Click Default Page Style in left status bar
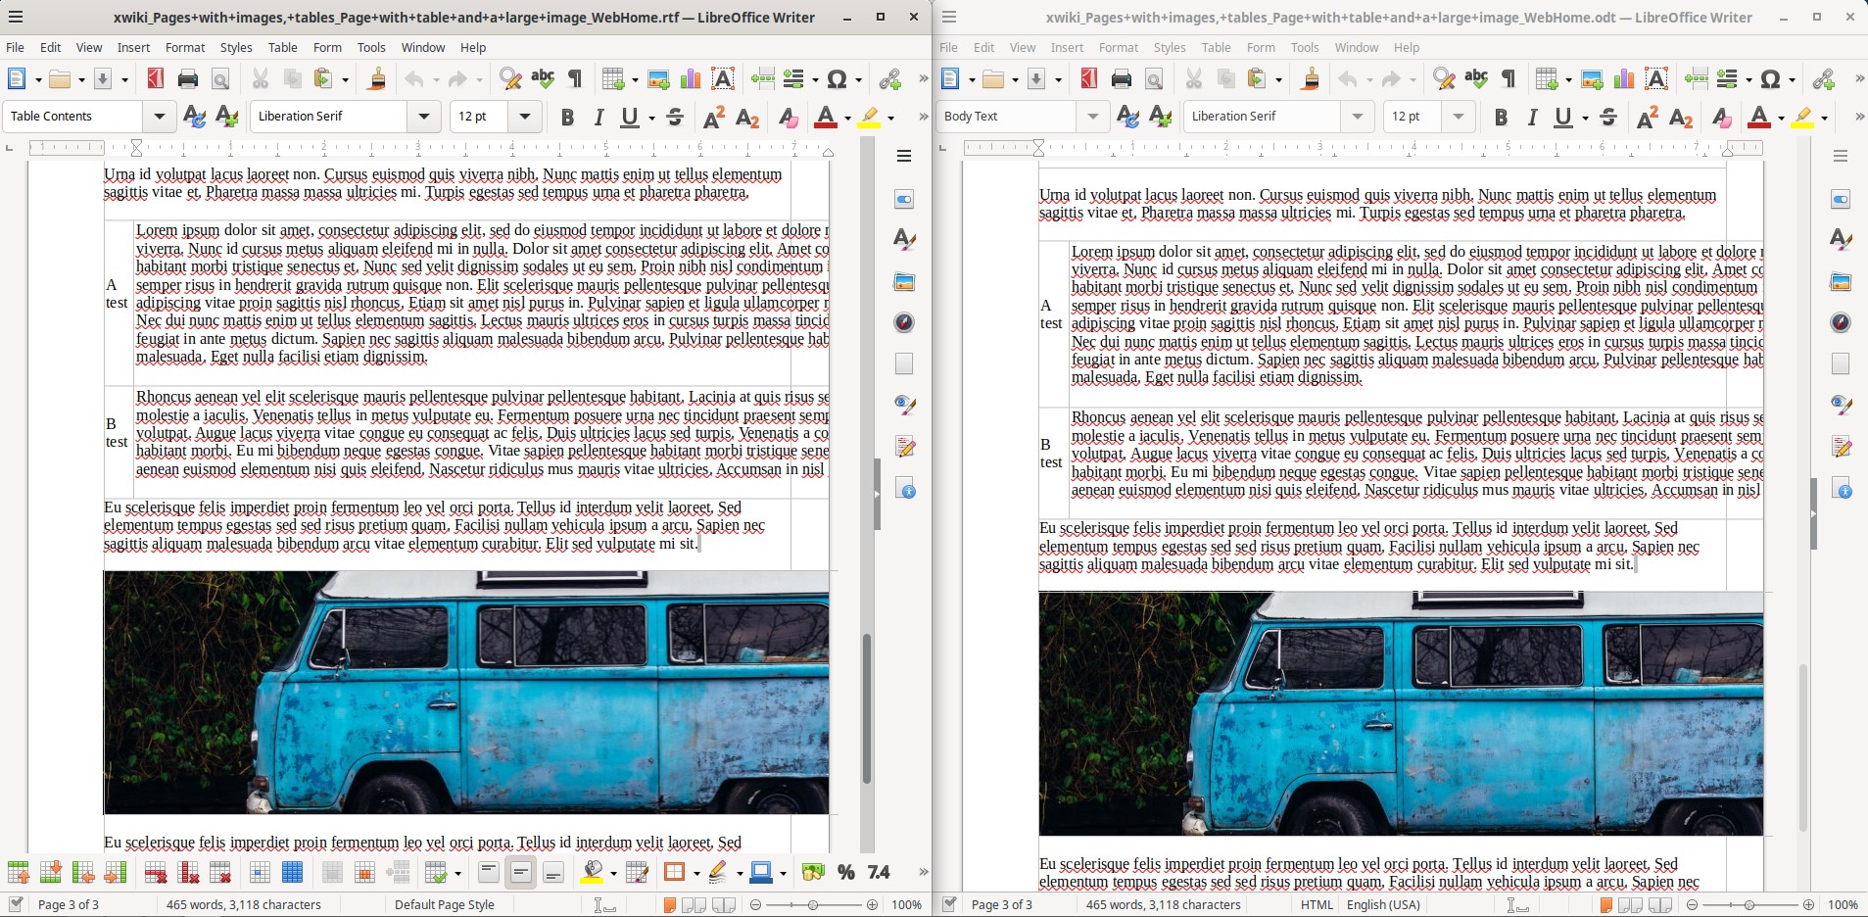 point(445,904)
